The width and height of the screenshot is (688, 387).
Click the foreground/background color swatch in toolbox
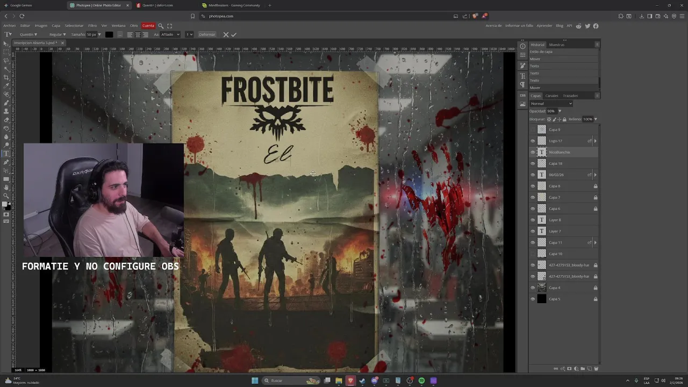coord(5,205)
